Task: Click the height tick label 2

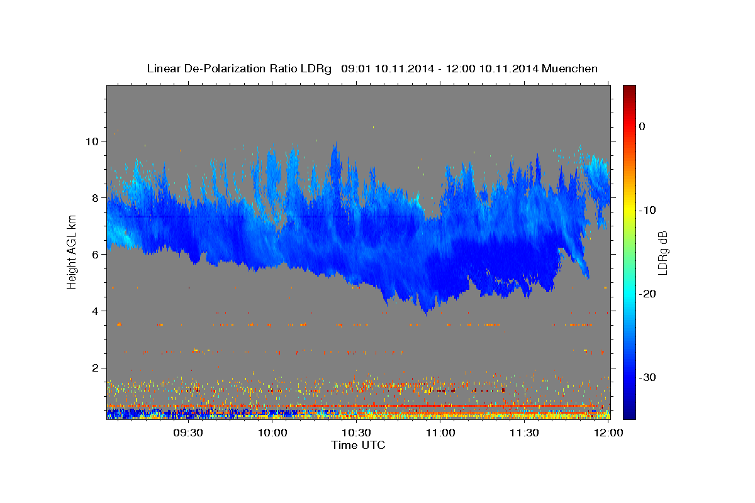Action: [x=96, y=367]
